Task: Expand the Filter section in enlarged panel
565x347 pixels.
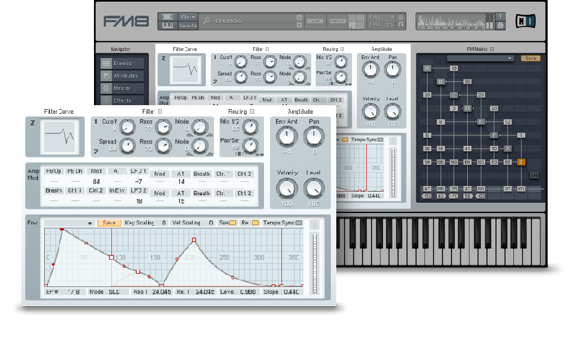Action: tap(160, 112)
